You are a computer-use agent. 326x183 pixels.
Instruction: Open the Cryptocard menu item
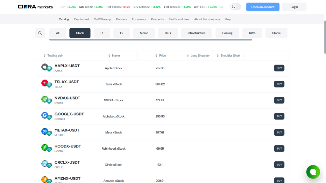click(x=81, y=19)
